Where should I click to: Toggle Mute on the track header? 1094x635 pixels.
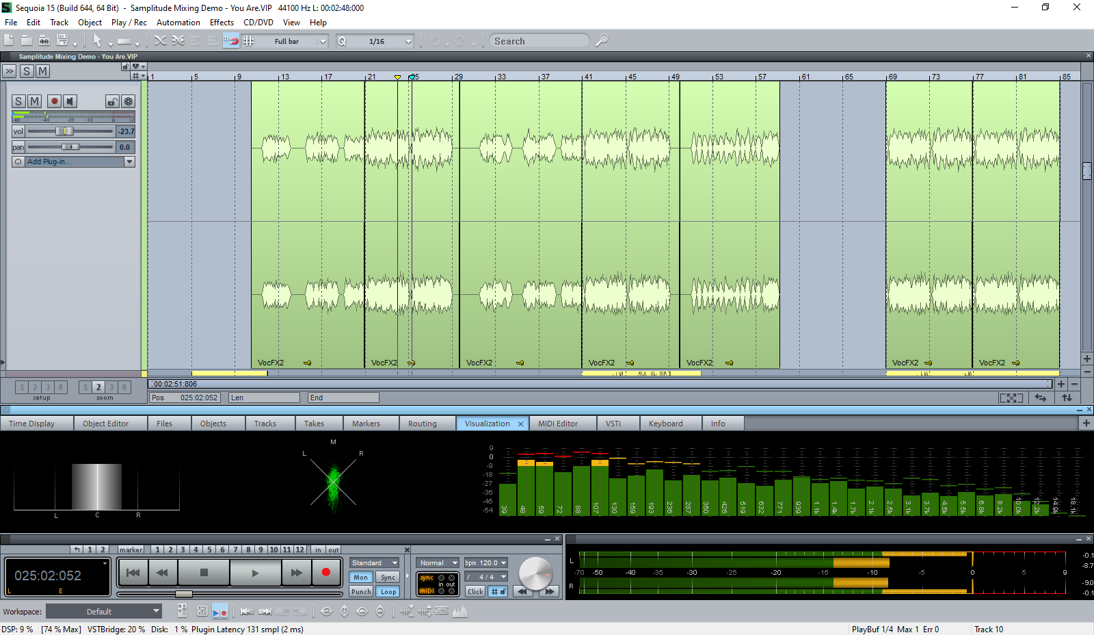tap(34, 101)
